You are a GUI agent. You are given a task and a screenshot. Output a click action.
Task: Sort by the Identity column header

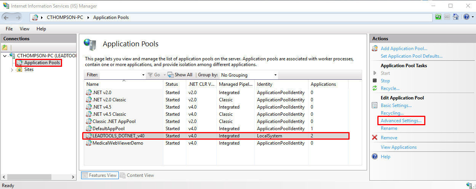coord(281,84)
